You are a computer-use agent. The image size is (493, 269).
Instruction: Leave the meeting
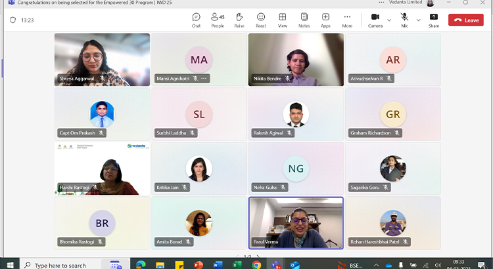[x=465, y=20]
